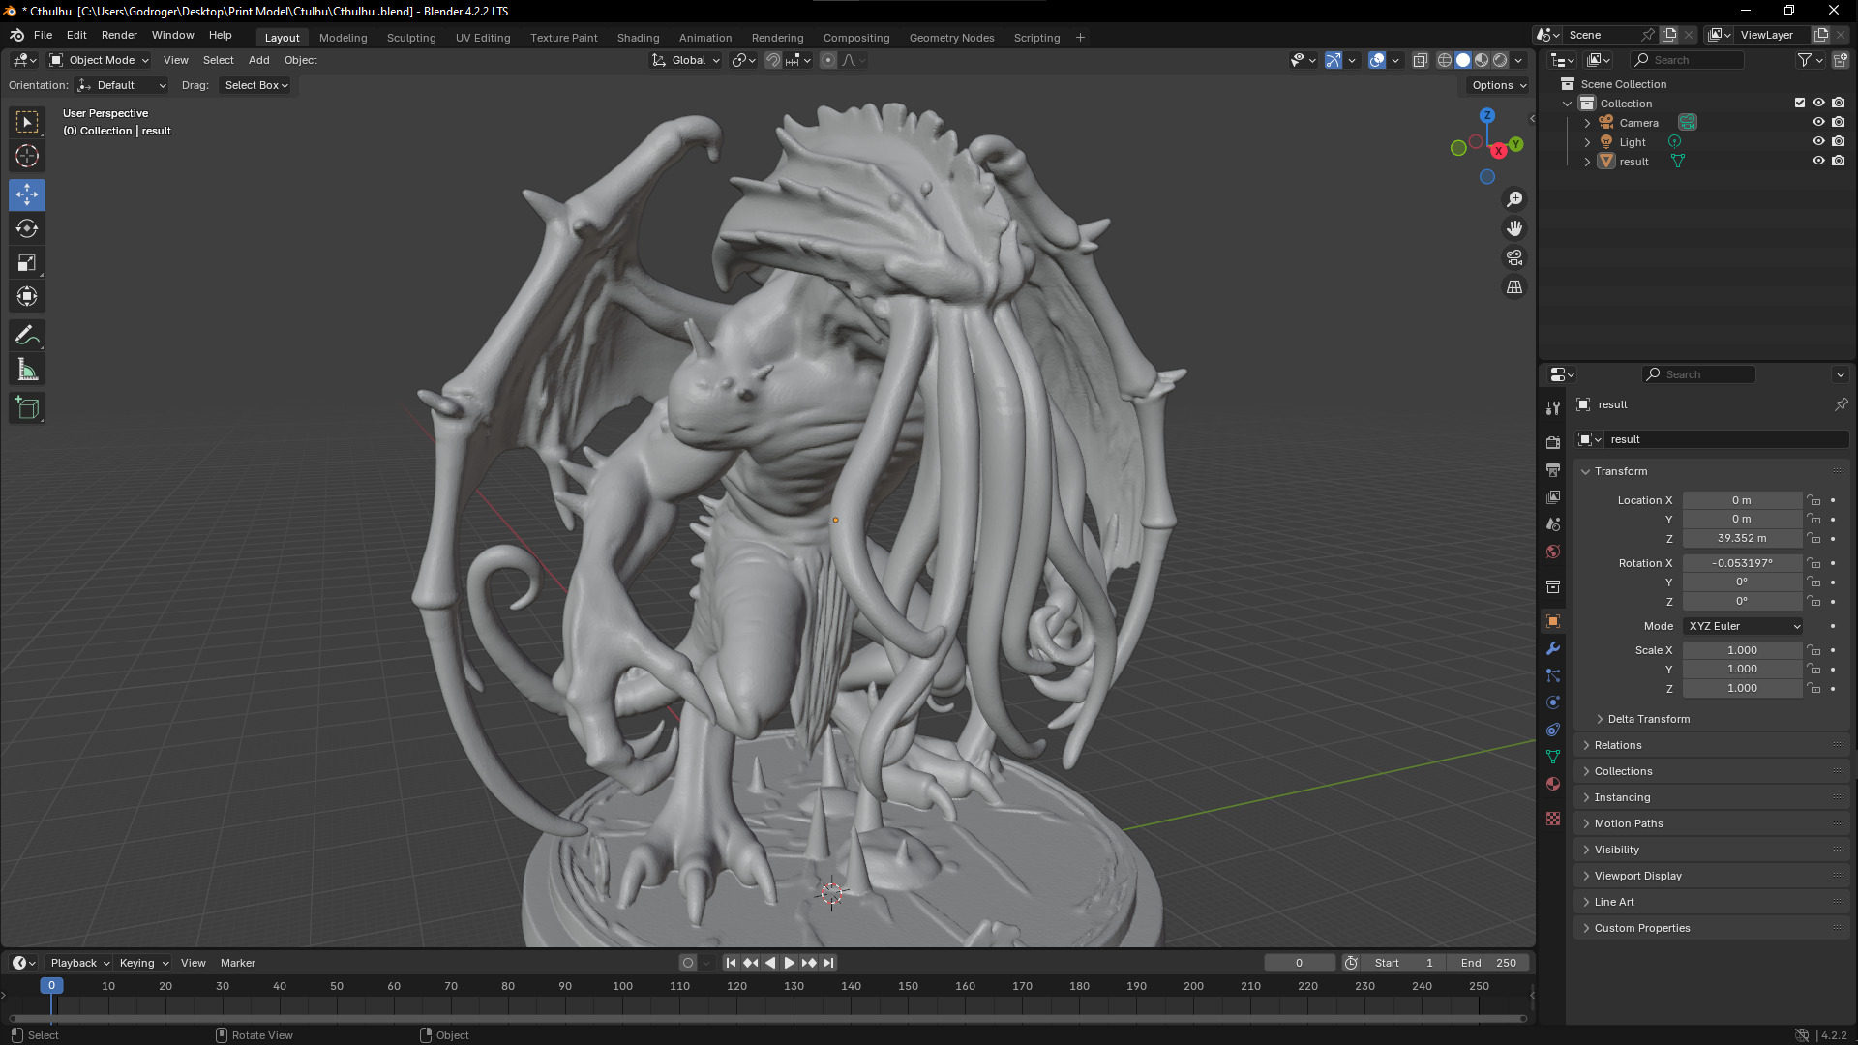Open the Keying popover
1858x1045 pixels.
click(143, 963)
